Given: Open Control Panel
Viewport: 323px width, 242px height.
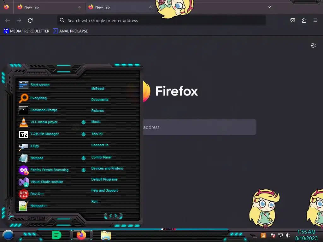Looking at the screenshot, I should 101,157.
